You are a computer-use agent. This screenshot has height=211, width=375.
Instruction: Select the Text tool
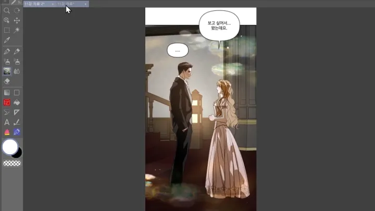point(7,122)
